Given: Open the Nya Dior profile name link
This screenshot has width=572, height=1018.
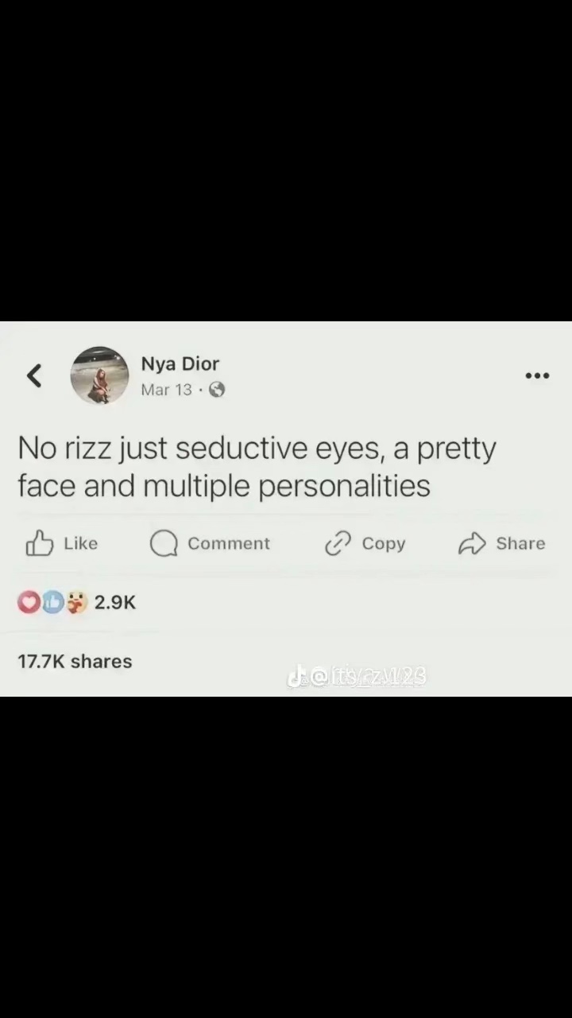Looking at the screenshot, I should [x=180, y=363].
